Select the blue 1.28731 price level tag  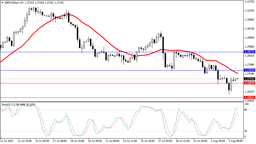click(x=249, y=52)
